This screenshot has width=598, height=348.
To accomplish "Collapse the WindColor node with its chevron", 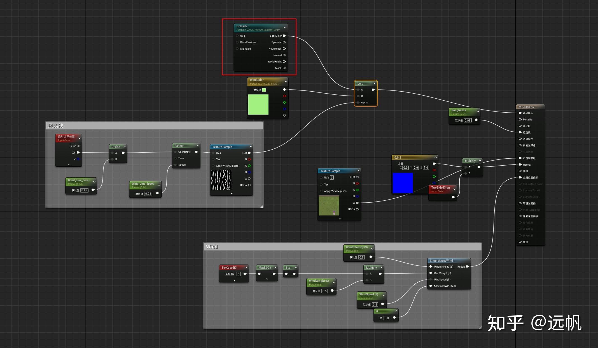I will tap(286, 82).
